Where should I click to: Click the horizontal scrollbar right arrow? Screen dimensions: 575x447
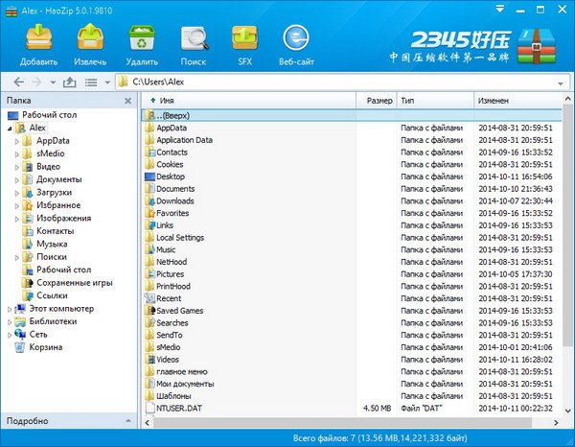556,422
